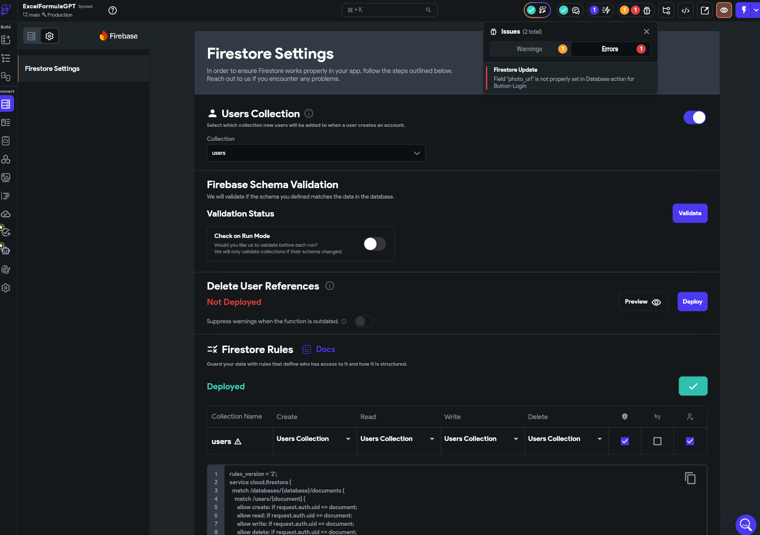Open the theme settings palette icon
This screenshot has height=535, width=760.
(6, 269)
